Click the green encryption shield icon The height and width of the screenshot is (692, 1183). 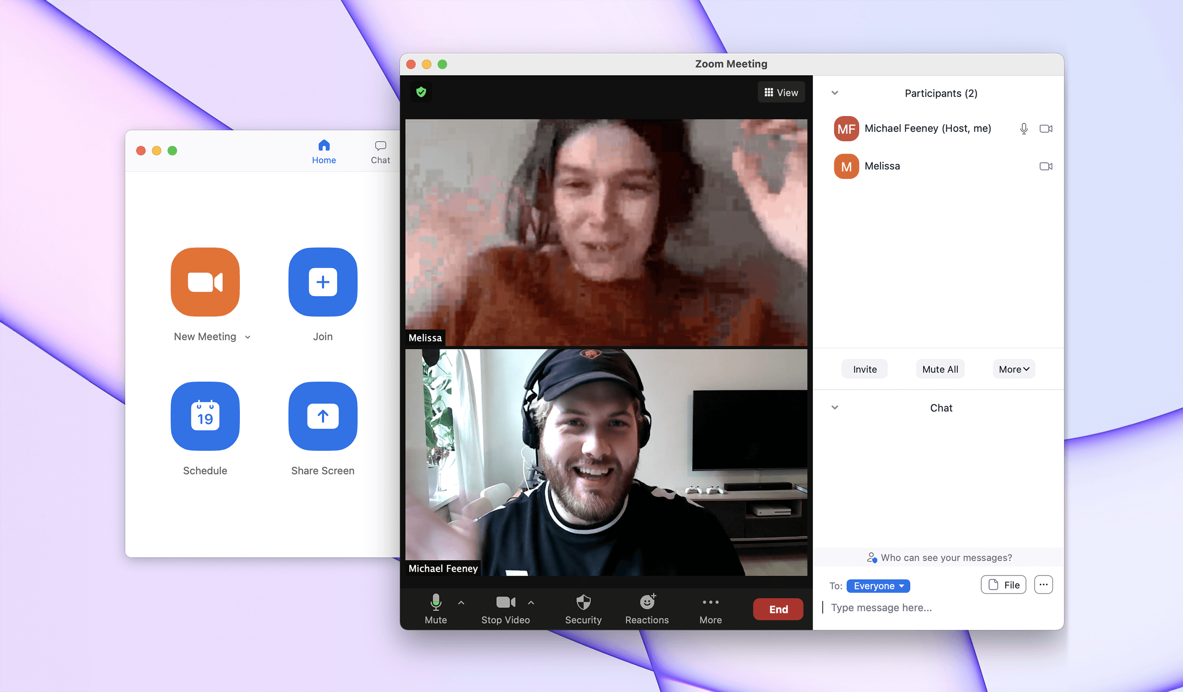[x=421, y=92]
